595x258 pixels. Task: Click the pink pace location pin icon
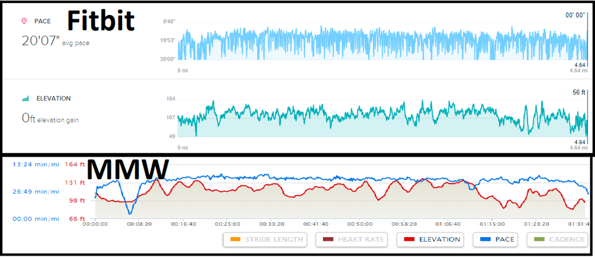(24, 21)
